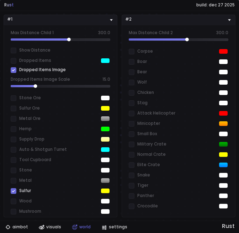Disable the checked Sulfur checkbox
The image size is (239, 233).
(x=14, y=191)
